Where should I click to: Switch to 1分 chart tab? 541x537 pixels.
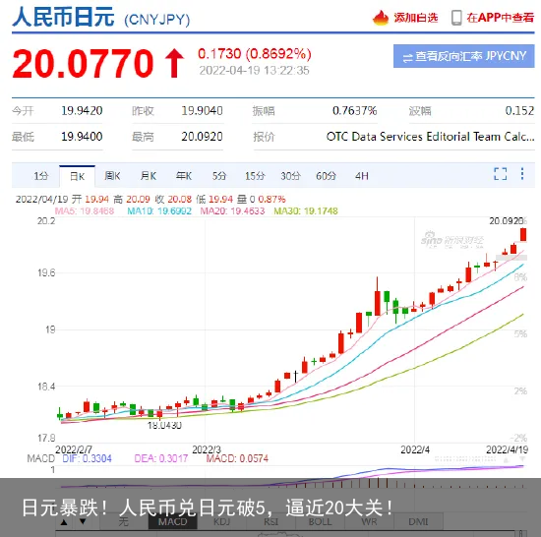tap(40, 176)
